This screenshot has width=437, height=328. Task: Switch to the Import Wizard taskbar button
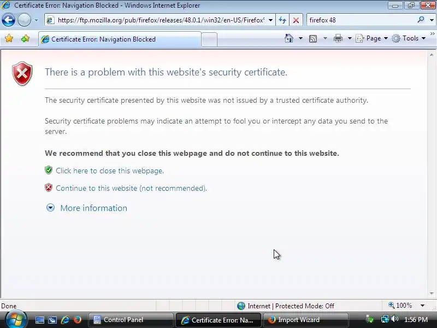tap(305, 320)
